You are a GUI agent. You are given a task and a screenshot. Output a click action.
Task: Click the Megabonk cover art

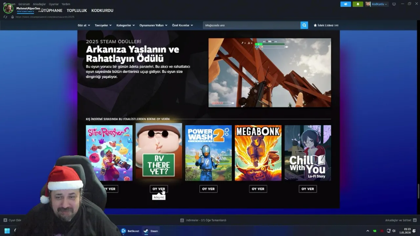pos(258,153)
